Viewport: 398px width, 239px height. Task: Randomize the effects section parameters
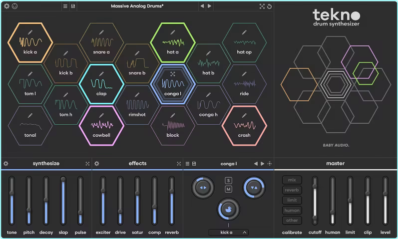[179, 164]
